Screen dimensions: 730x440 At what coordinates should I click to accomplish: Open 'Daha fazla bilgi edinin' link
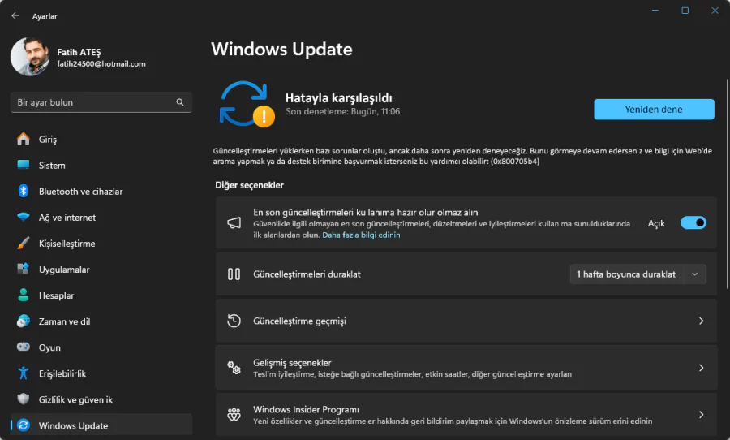point(361,235)
